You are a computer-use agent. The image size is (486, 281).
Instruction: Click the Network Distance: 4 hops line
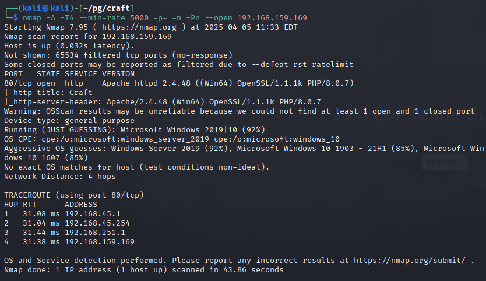point(60,177)
